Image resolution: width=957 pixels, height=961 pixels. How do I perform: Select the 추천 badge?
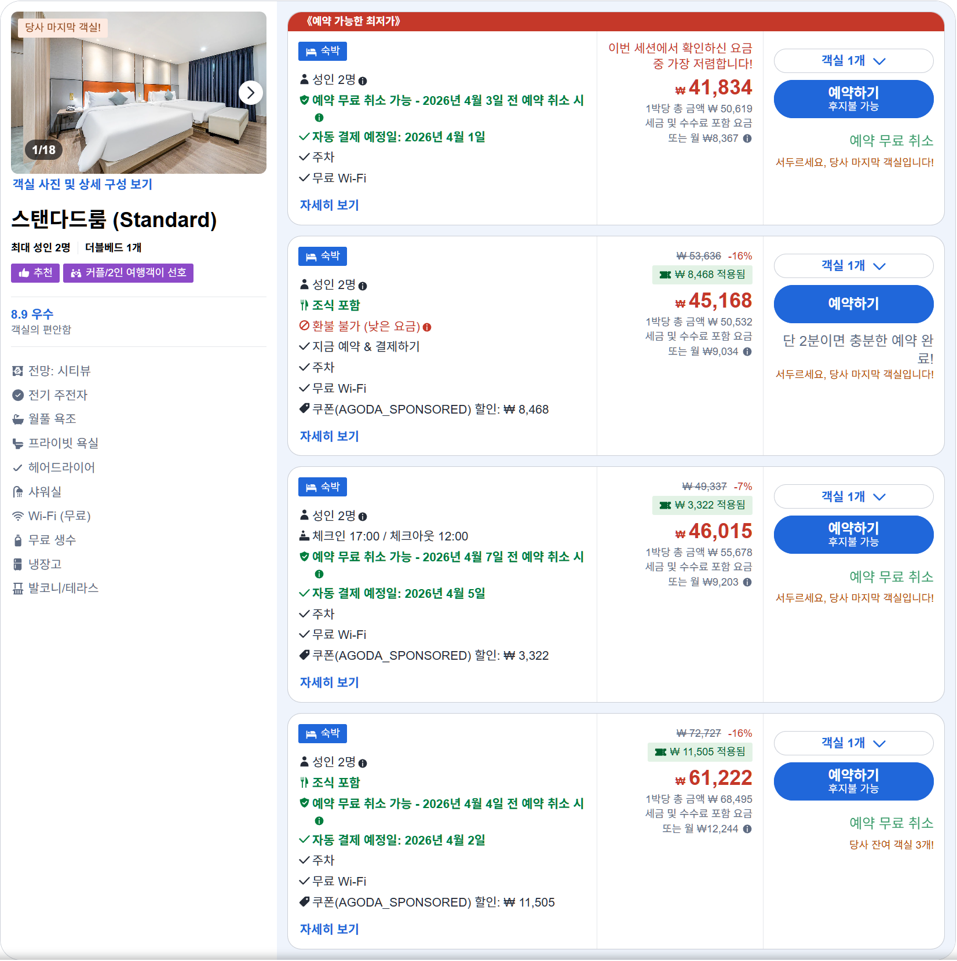(x=35, y=273)
